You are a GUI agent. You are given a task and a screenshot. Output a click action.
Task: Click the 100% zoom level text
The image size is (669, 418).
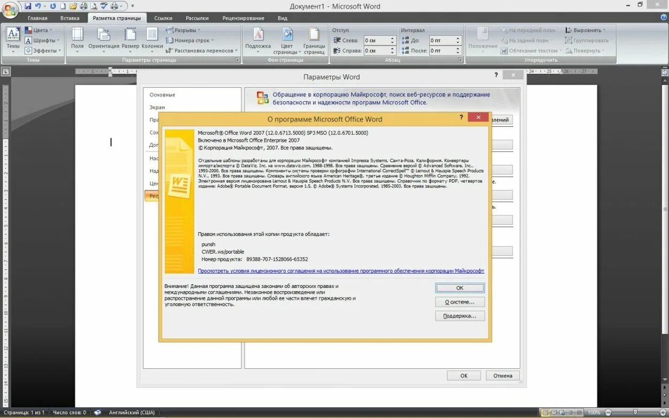pyautogui.click(x=594, y=413)
